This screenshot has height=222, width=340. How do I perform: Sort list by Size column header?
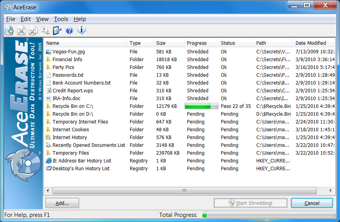click(169, 43)
